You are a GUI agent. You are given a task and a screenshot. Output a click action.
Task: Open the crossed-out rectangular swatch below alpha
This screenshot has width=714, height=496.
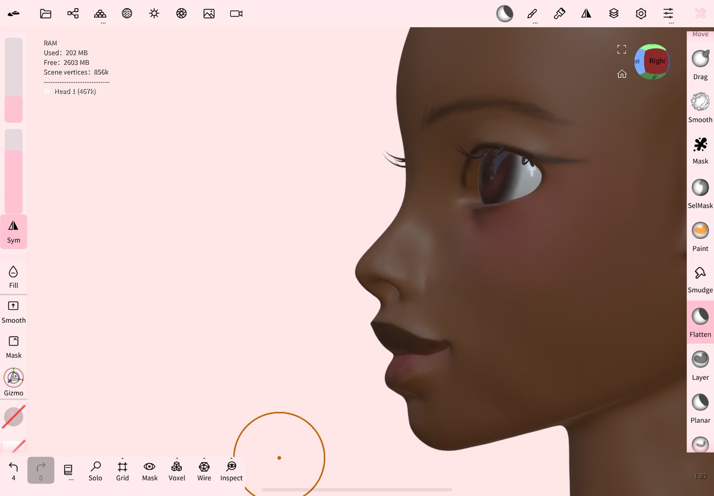click(x=14, y=445)
